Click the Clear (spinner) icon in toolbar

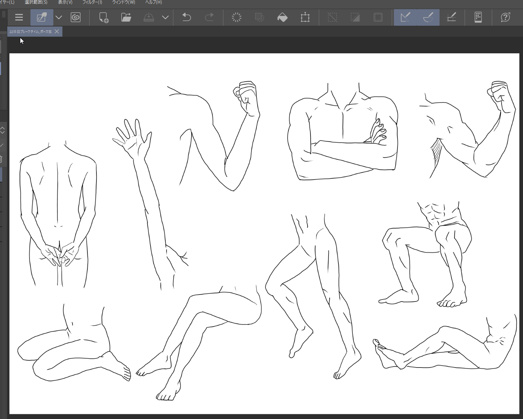pos(236,17)
